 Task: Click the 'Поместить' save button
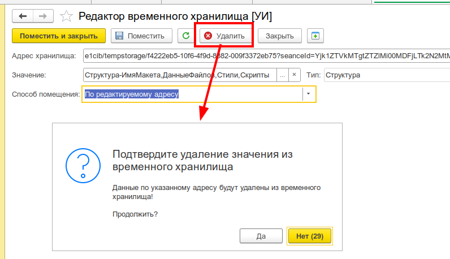(141, 36)
